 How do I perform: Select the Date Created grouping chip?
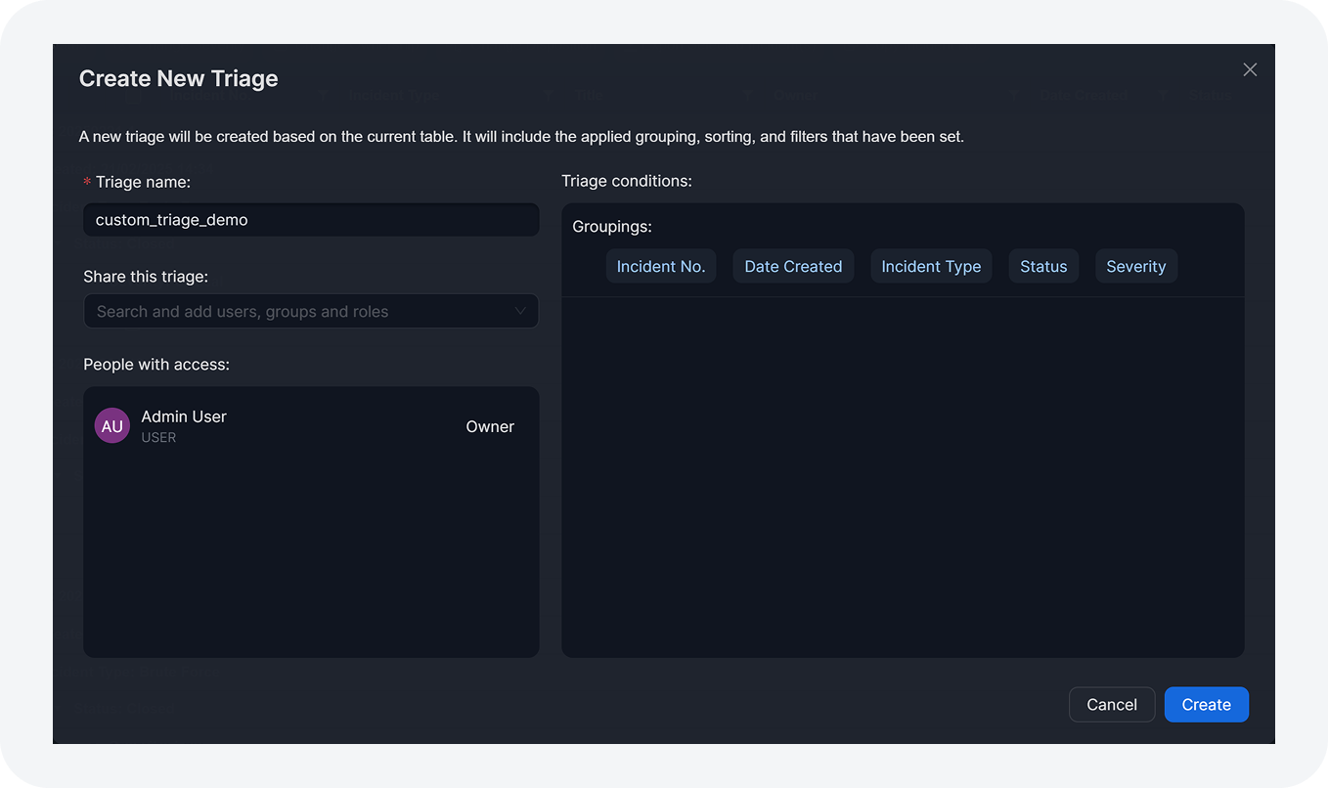(793, 266)
